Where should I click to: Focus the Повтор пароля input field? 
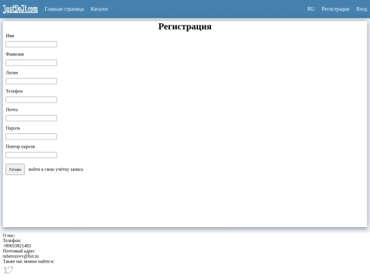[31, 155]
